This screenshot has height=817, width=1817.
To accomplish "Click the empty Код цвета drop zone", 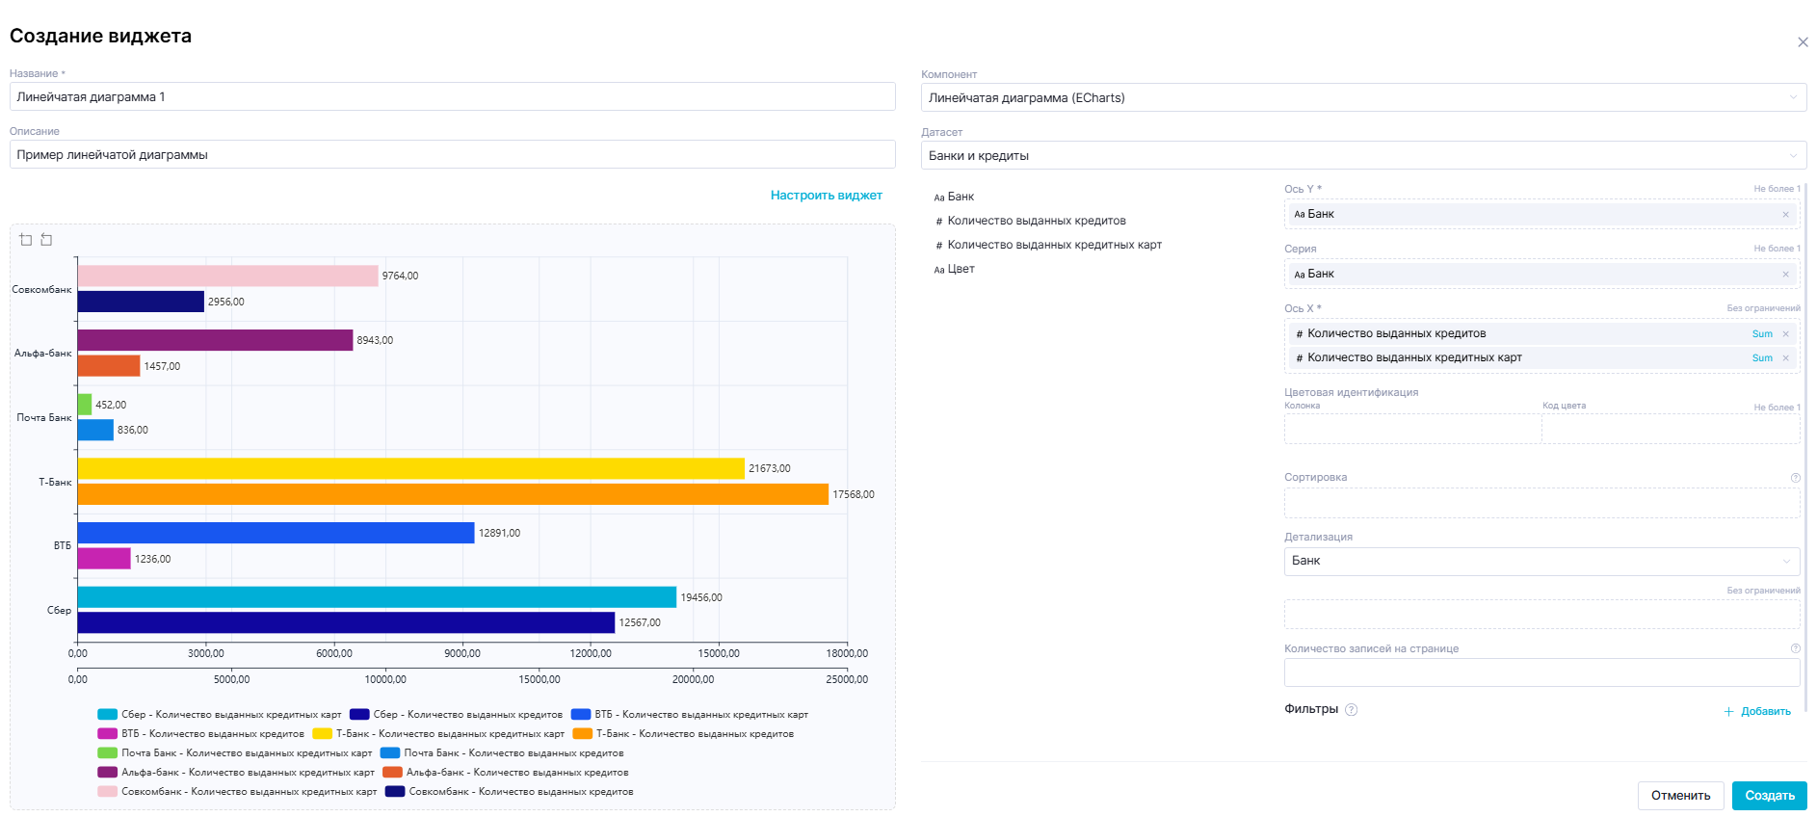I will tap(1671, 429).
